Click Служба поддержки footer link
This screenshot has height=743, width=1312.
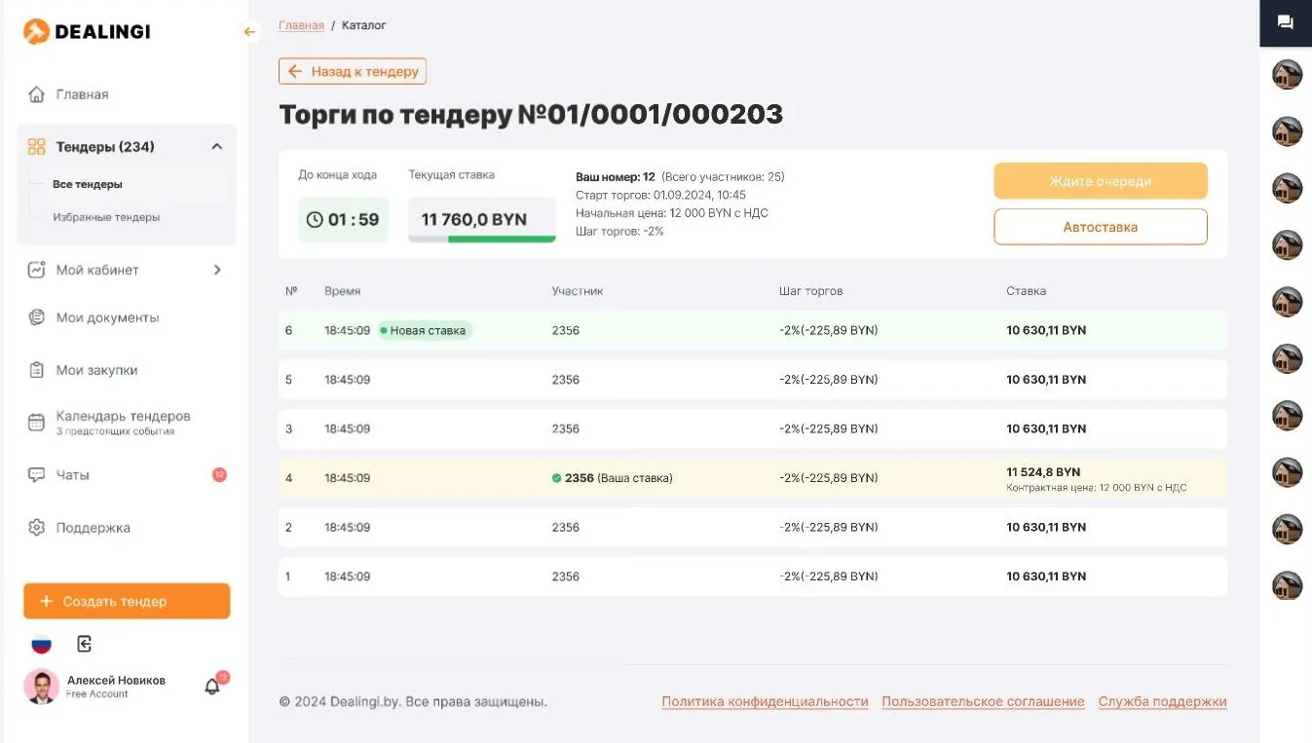(x=1162, y=702)
